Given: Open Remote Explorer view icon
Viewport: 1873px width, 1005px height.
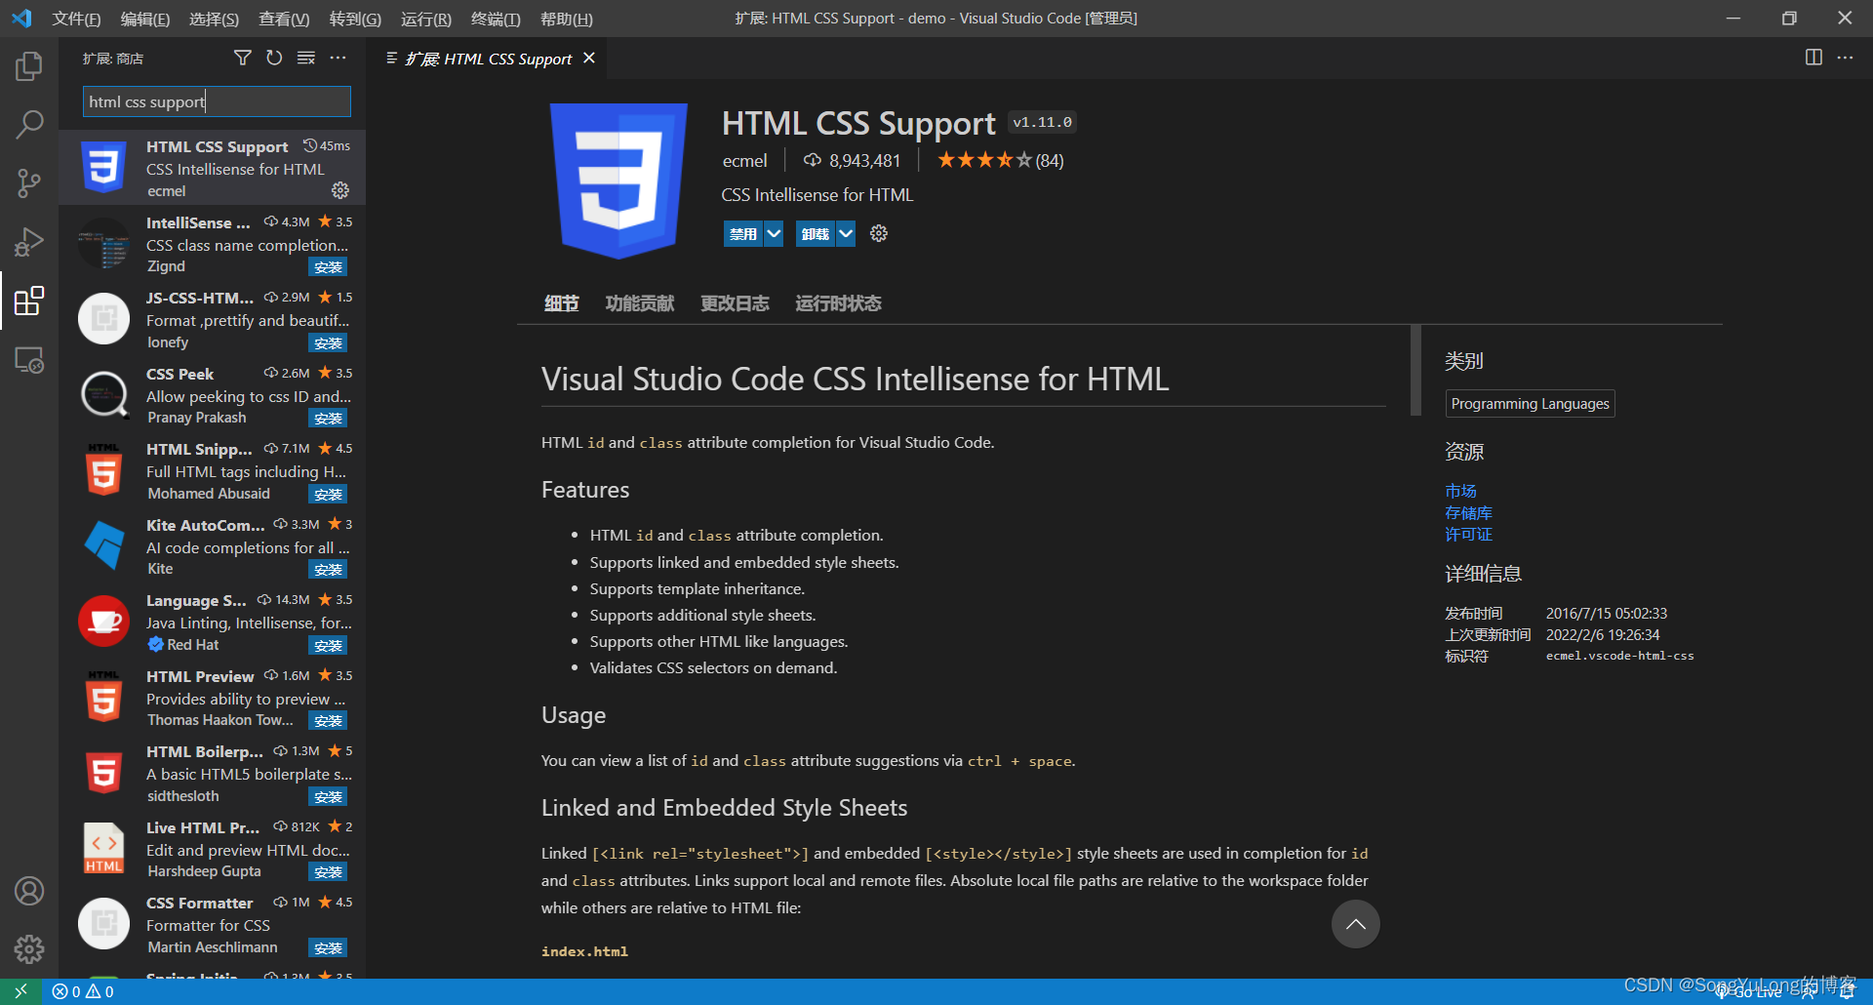Looking at the screenshot, I should [29, 361].
